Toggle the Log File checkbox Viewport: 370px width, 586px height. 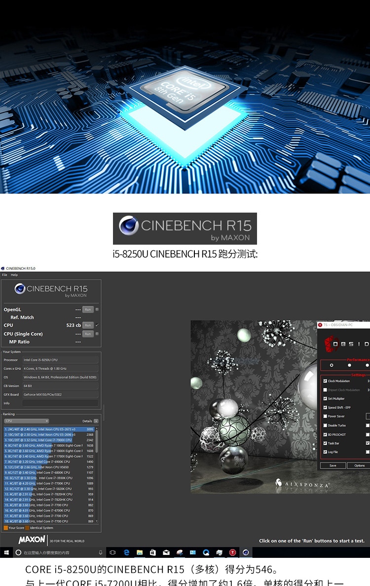pyautogui.click(x=325, y=452)
